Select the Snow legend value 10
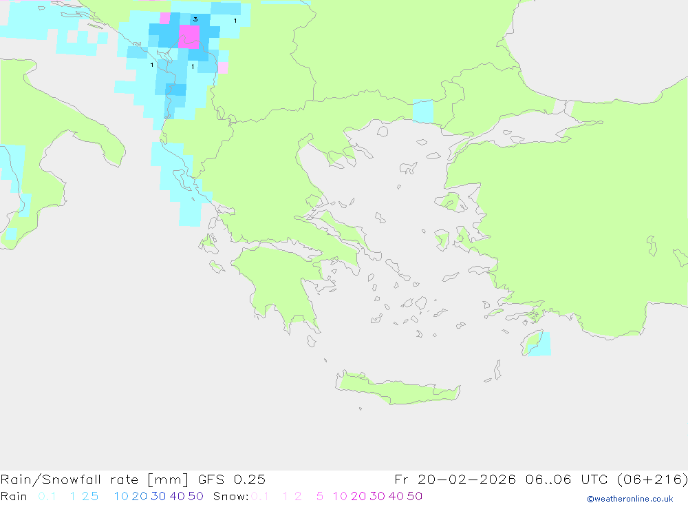688x505 pixels. [340, 496]
